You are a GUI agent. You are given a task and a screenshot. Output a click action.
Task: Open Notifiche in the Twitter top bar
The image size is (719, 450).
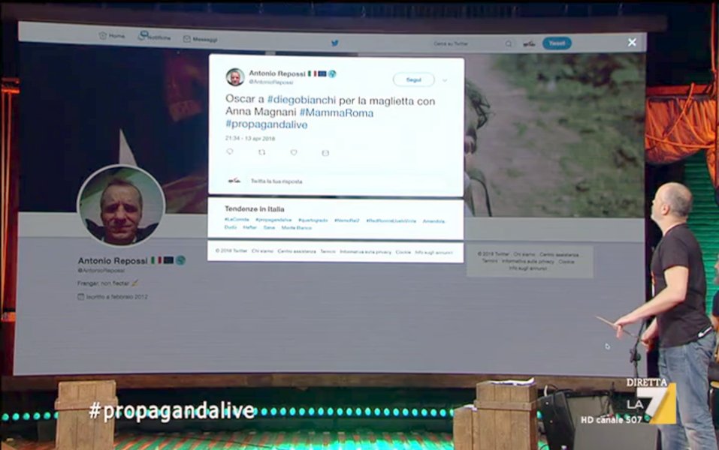tap(154, 37)
